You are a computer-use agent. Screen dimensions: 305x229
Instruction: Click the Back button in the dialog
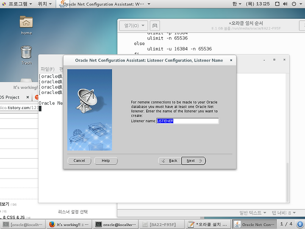169,161
